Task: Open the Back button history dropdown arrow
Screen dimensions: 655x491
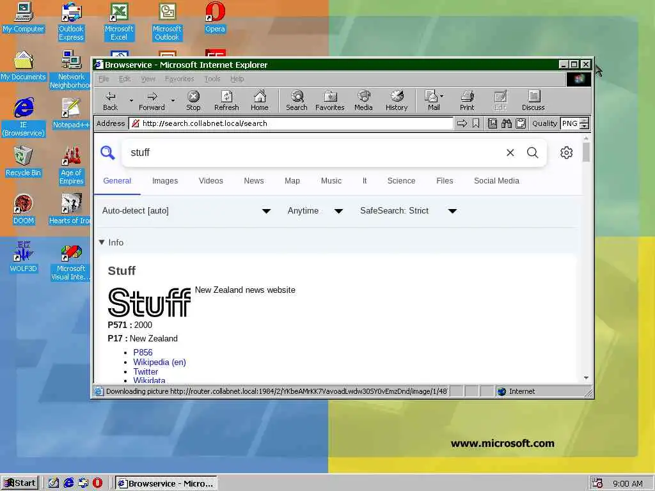Action: click(x=131, y=100)
